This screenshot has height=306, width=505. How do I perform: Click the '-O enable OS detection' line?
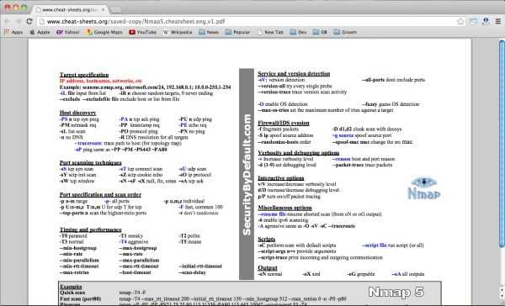(283, 104)
